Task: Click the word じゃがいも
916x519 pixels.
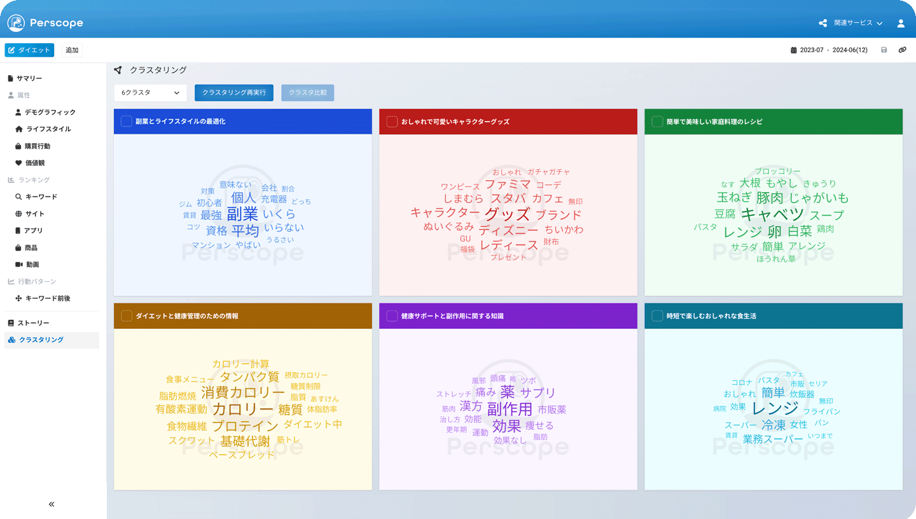Action: coord(819,198)
